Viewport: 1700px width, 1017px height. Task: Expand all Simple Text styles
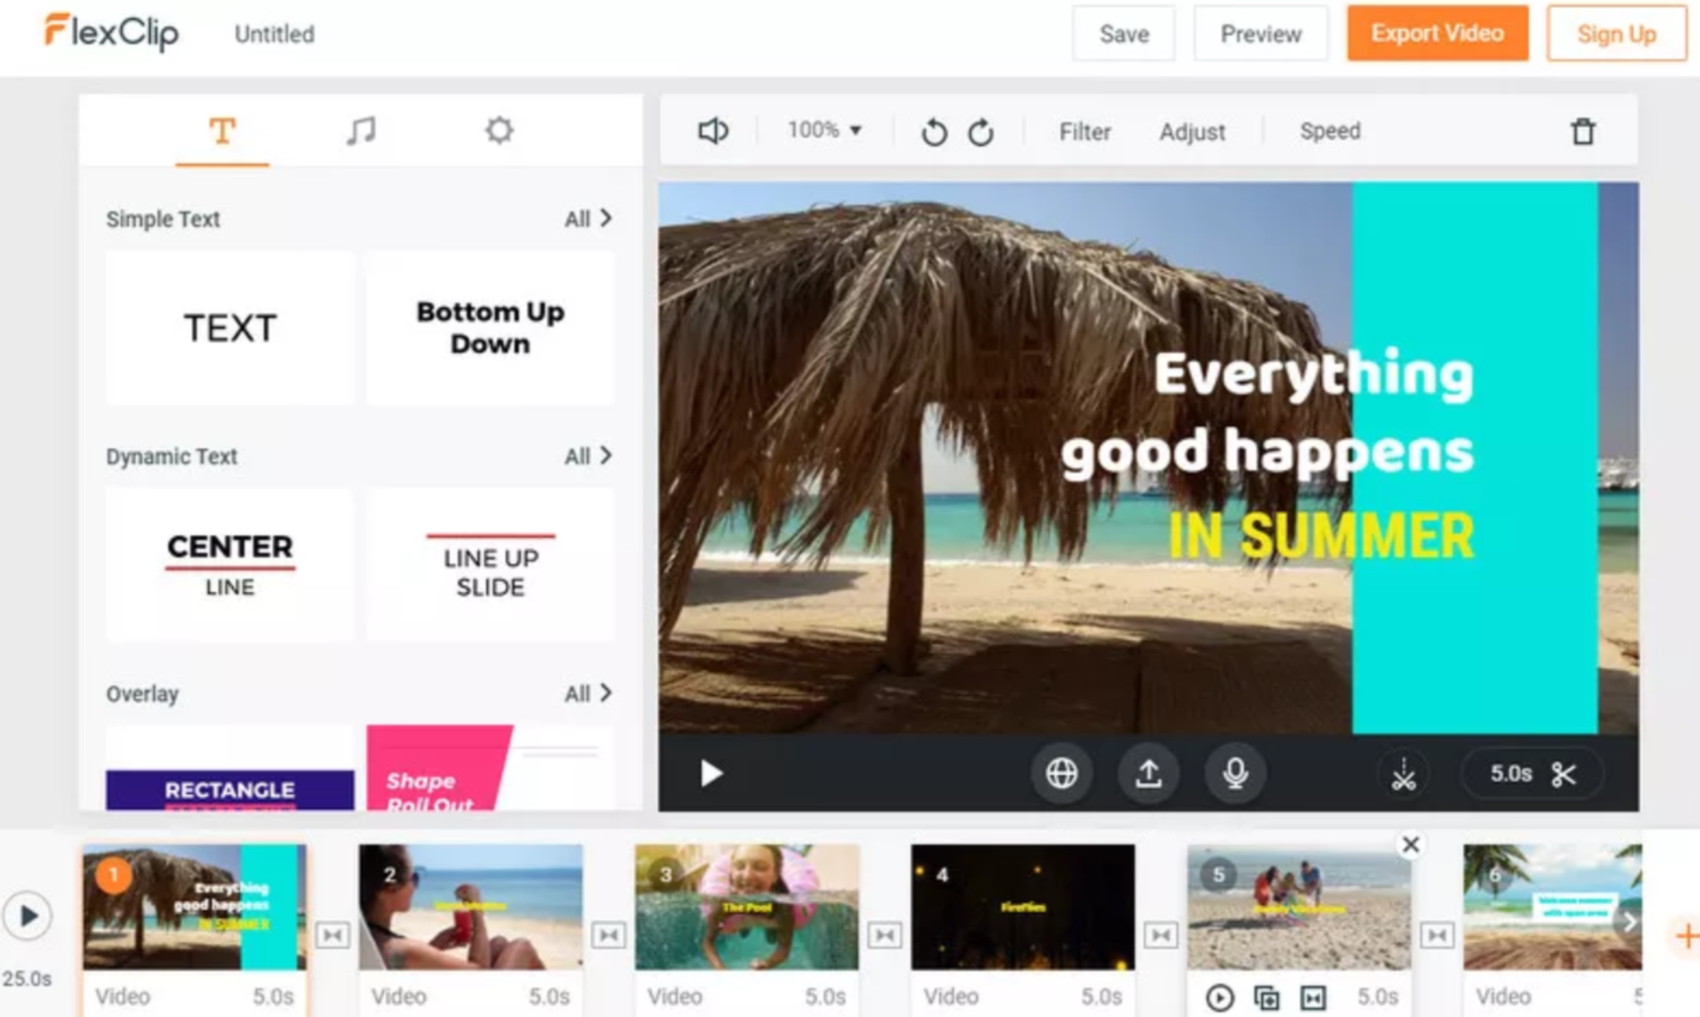(x=587, y=219)
